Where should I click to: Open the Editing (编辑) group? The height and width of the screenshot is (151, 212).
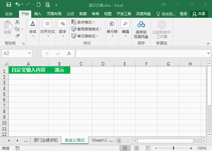click(x=125, y=29)
